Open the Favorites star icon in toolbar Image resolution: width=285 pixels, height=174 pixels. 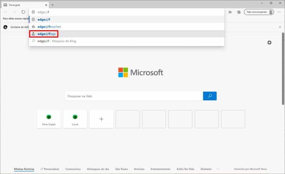(230, 12)
